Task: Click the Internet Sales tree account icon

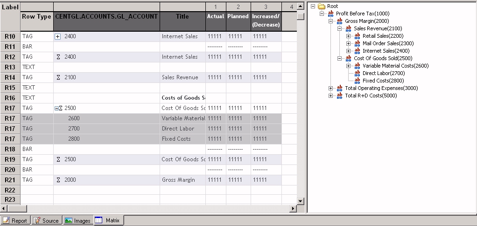Action: coord(357,51)
